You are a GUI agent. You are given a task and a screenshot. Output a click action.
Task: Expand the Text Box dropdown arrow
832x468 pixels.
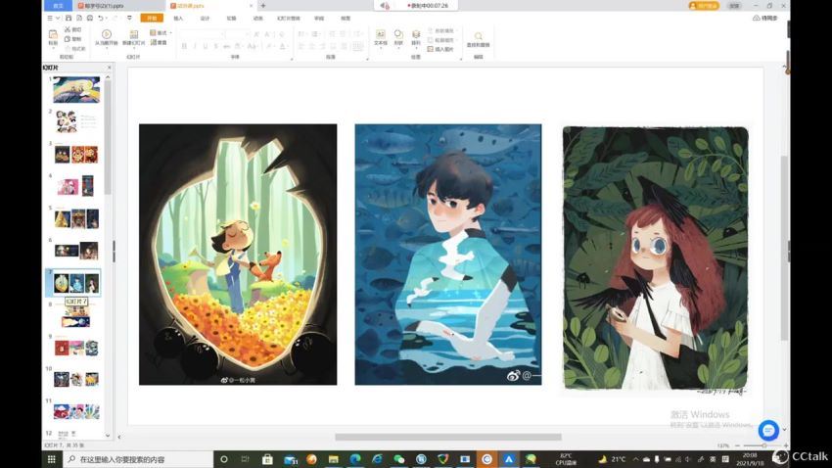pos(381,48)
